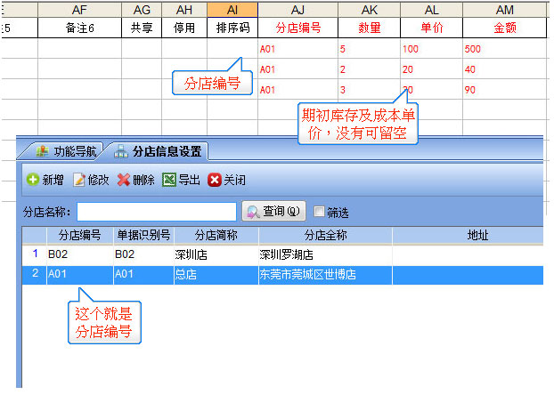Click the 地址 column header
554x395 pixels.
tap(467, 235)
